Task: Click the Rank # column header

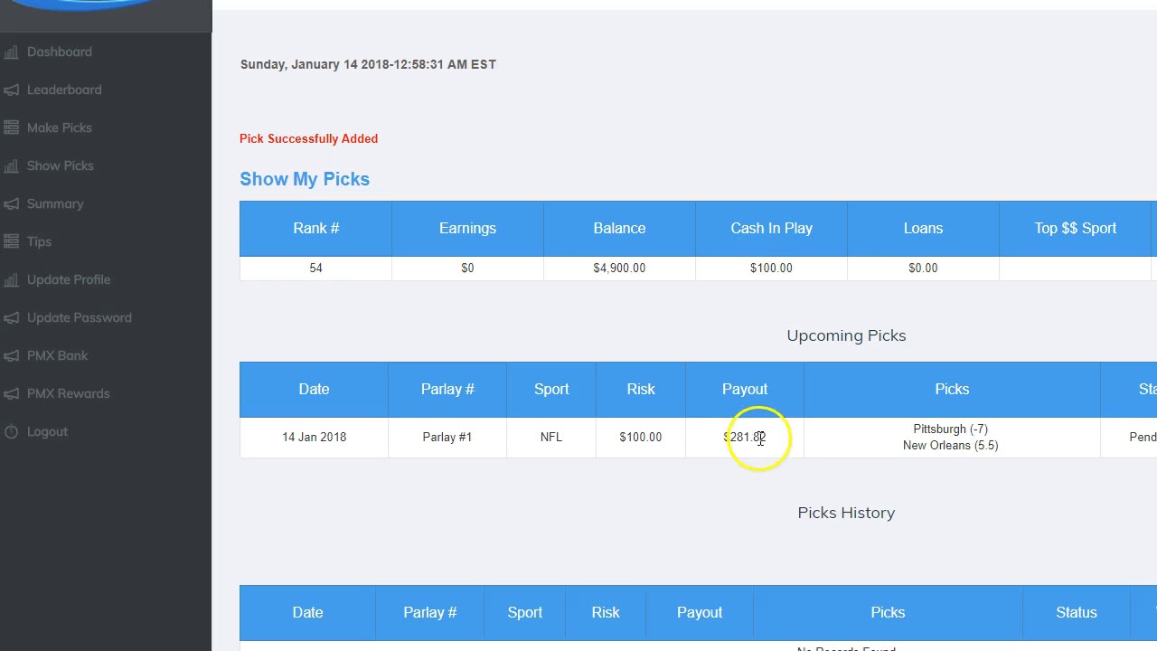Action: (315, 229)
